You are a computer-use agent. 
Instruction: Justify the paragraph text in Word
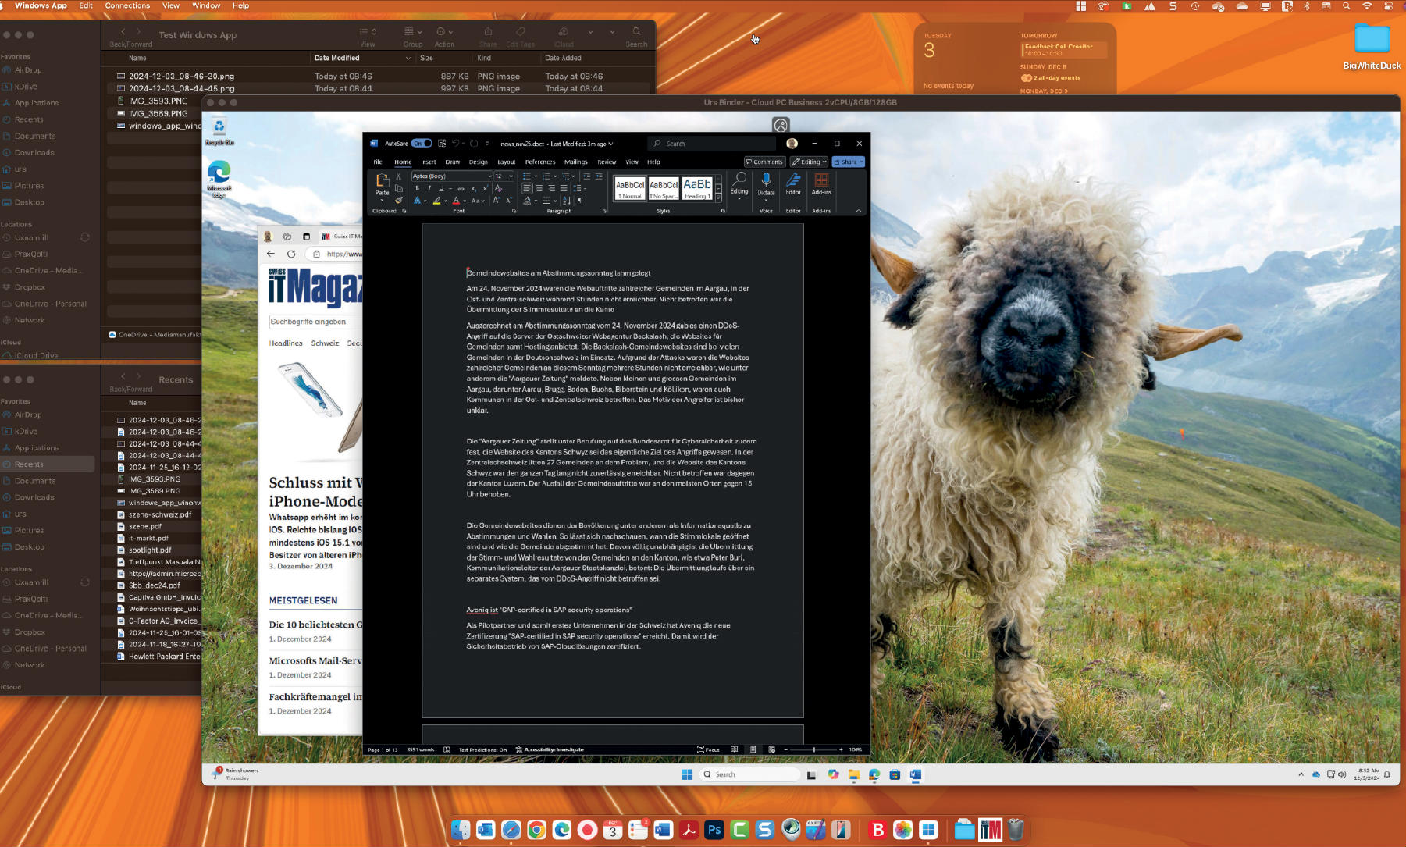click(564, 188)
